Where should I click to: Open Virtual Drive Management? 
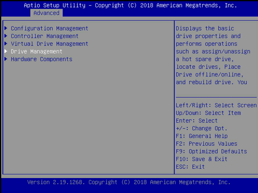49,44
